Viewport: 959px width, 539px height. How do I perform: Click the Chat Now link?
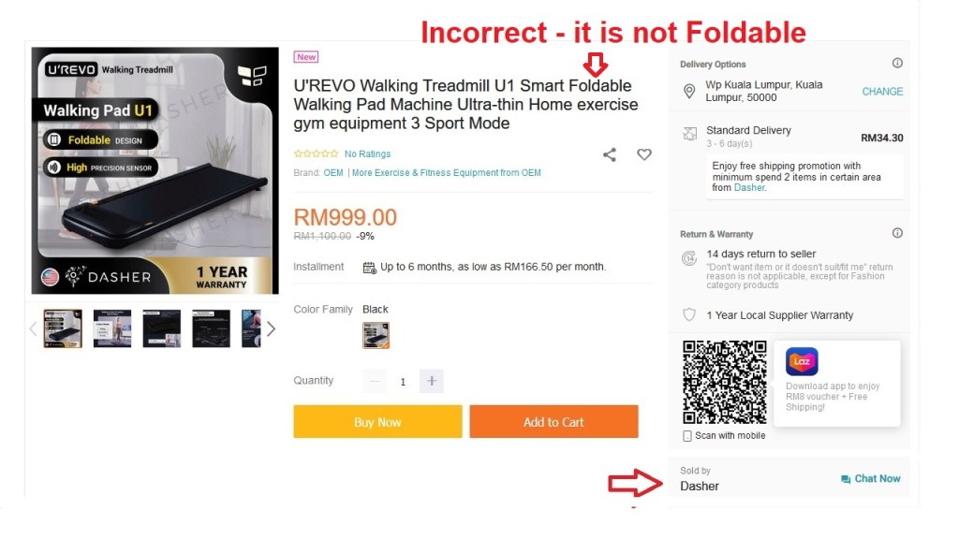pyautogui.click(x=871, y=478)
